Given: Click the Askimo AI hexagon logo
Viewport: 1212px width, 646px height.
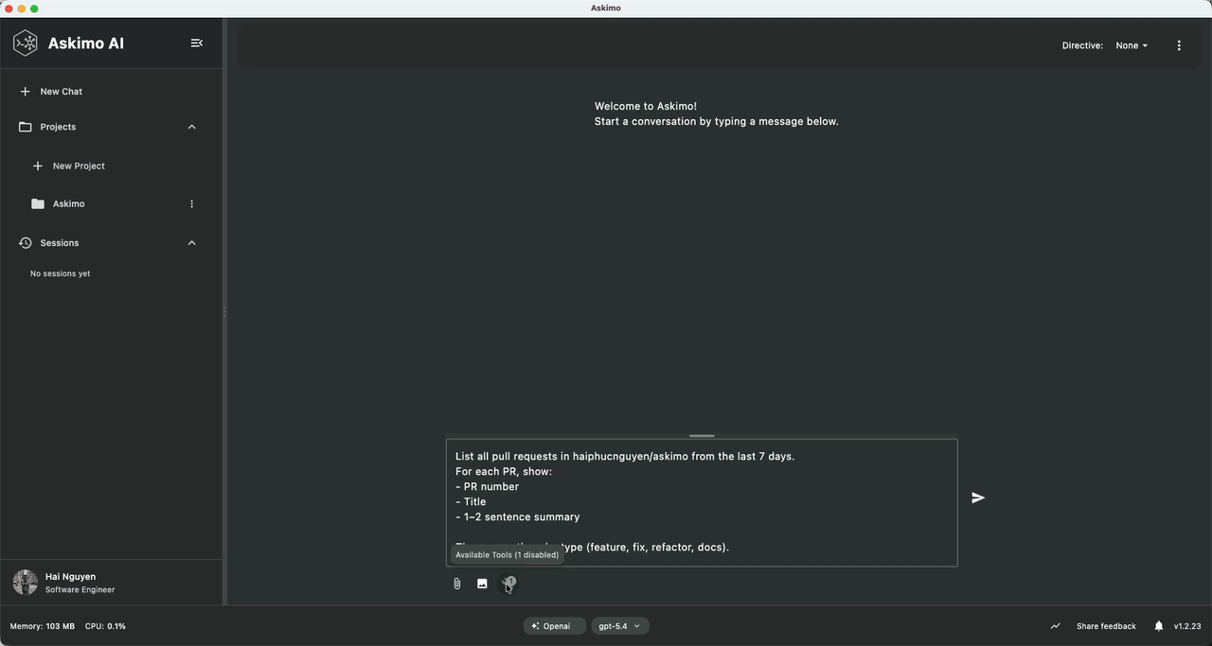Looking at the screenshot, I should coord(25,43).
